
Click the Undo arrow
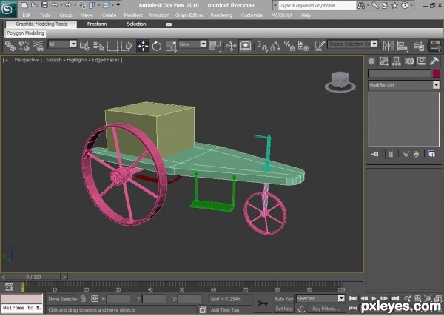(55, 5)
